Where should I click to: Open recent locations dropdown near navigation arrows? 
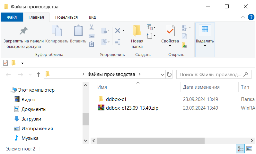(x=30, y=75)
